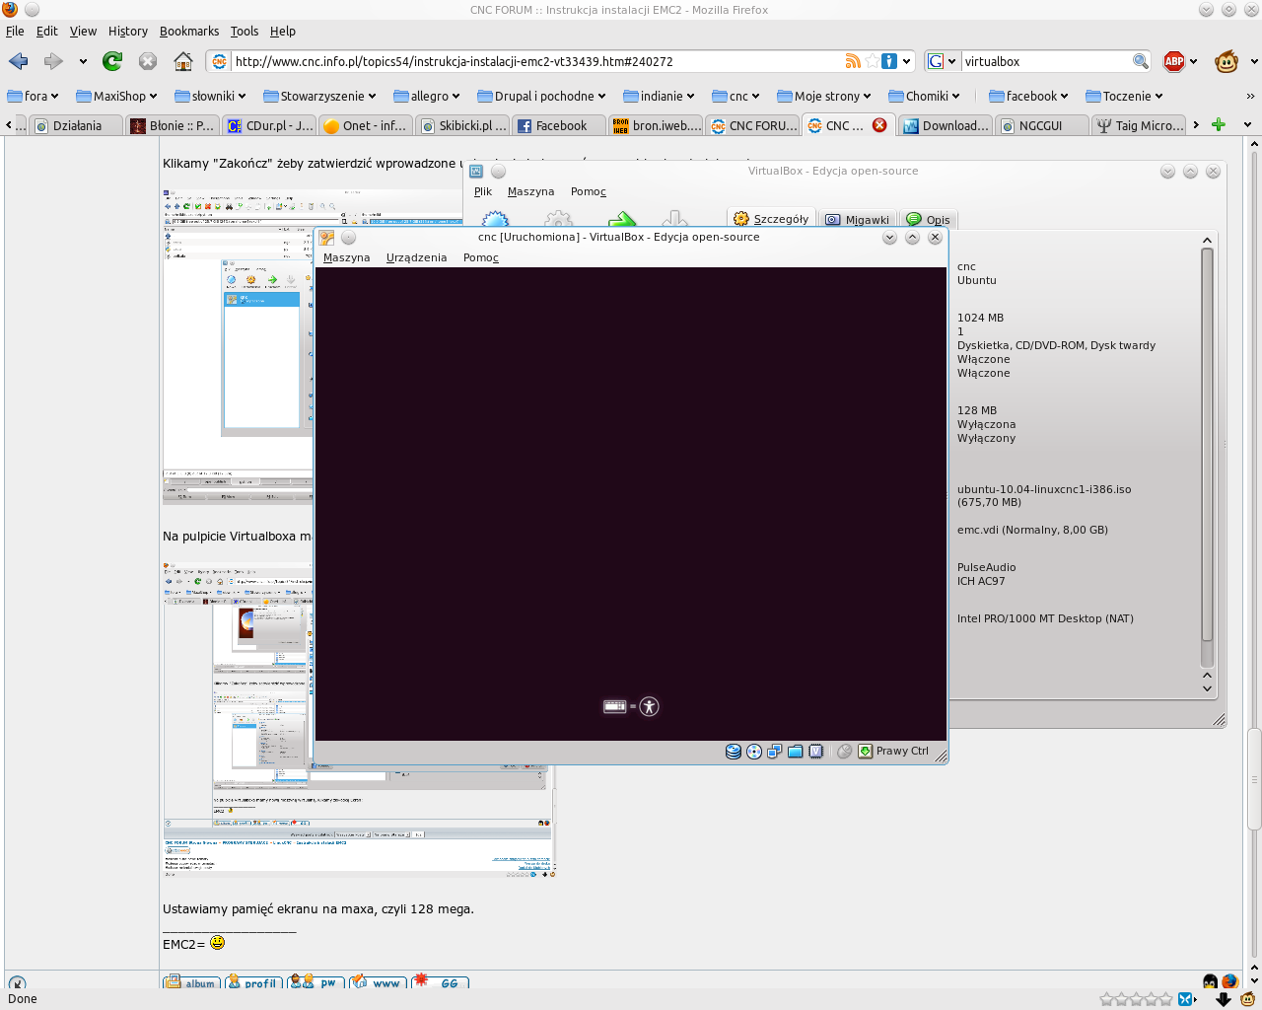Image resolution: width=1262 pixels, height=1010 pixels.
Task: Click the WWW button under the post
Action: click(x=378, y=982)
